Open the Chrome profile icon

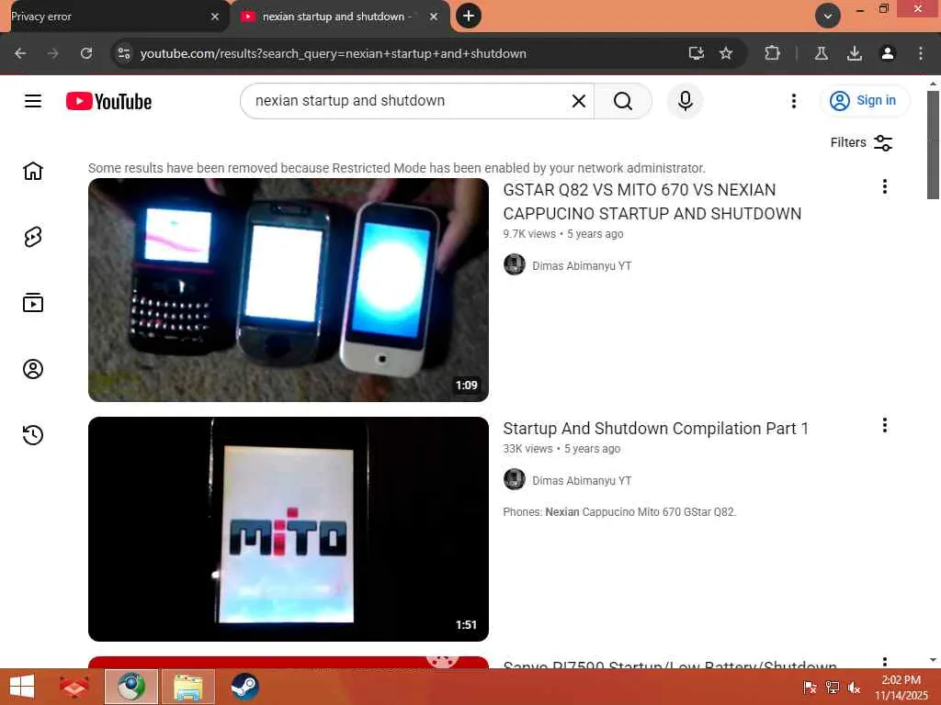point(888,53)
